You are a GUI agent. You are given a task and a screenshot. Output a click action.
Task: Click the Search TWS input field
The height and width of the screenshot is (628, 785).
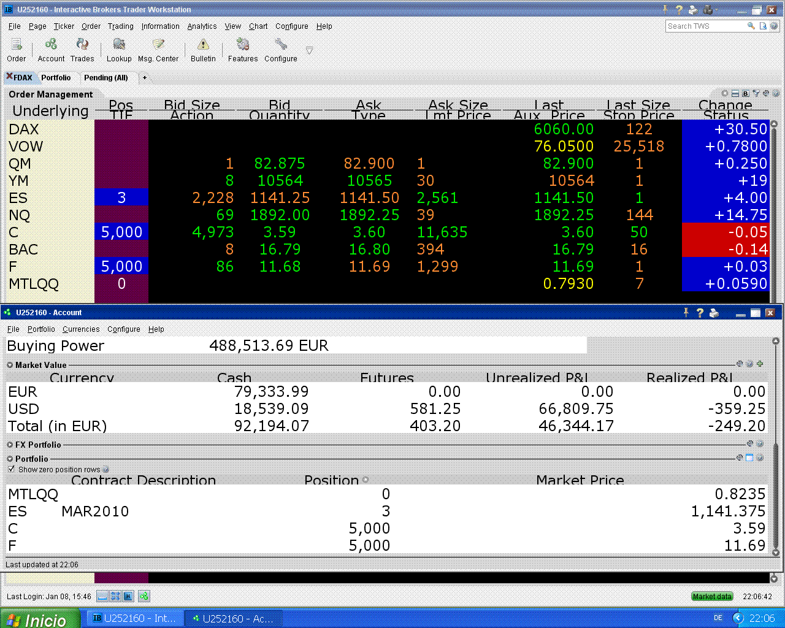(x=704, y=26)
